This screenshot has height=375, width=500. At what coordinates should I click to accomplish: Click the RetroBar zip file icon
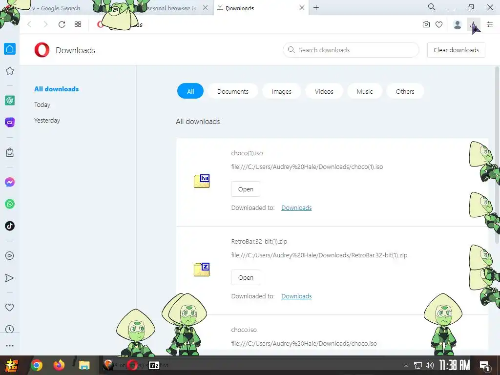tap(202, 270)
